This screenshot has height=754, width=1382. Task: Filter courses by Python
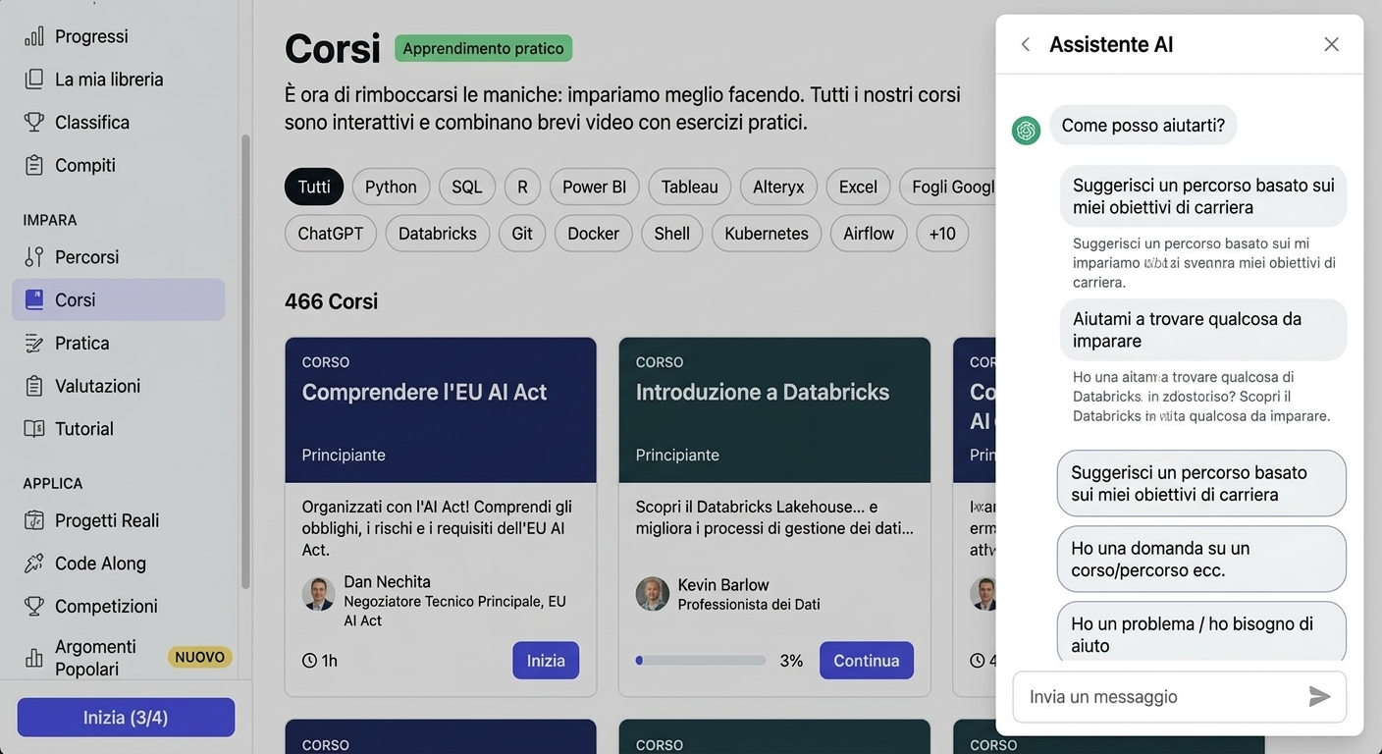391,187
